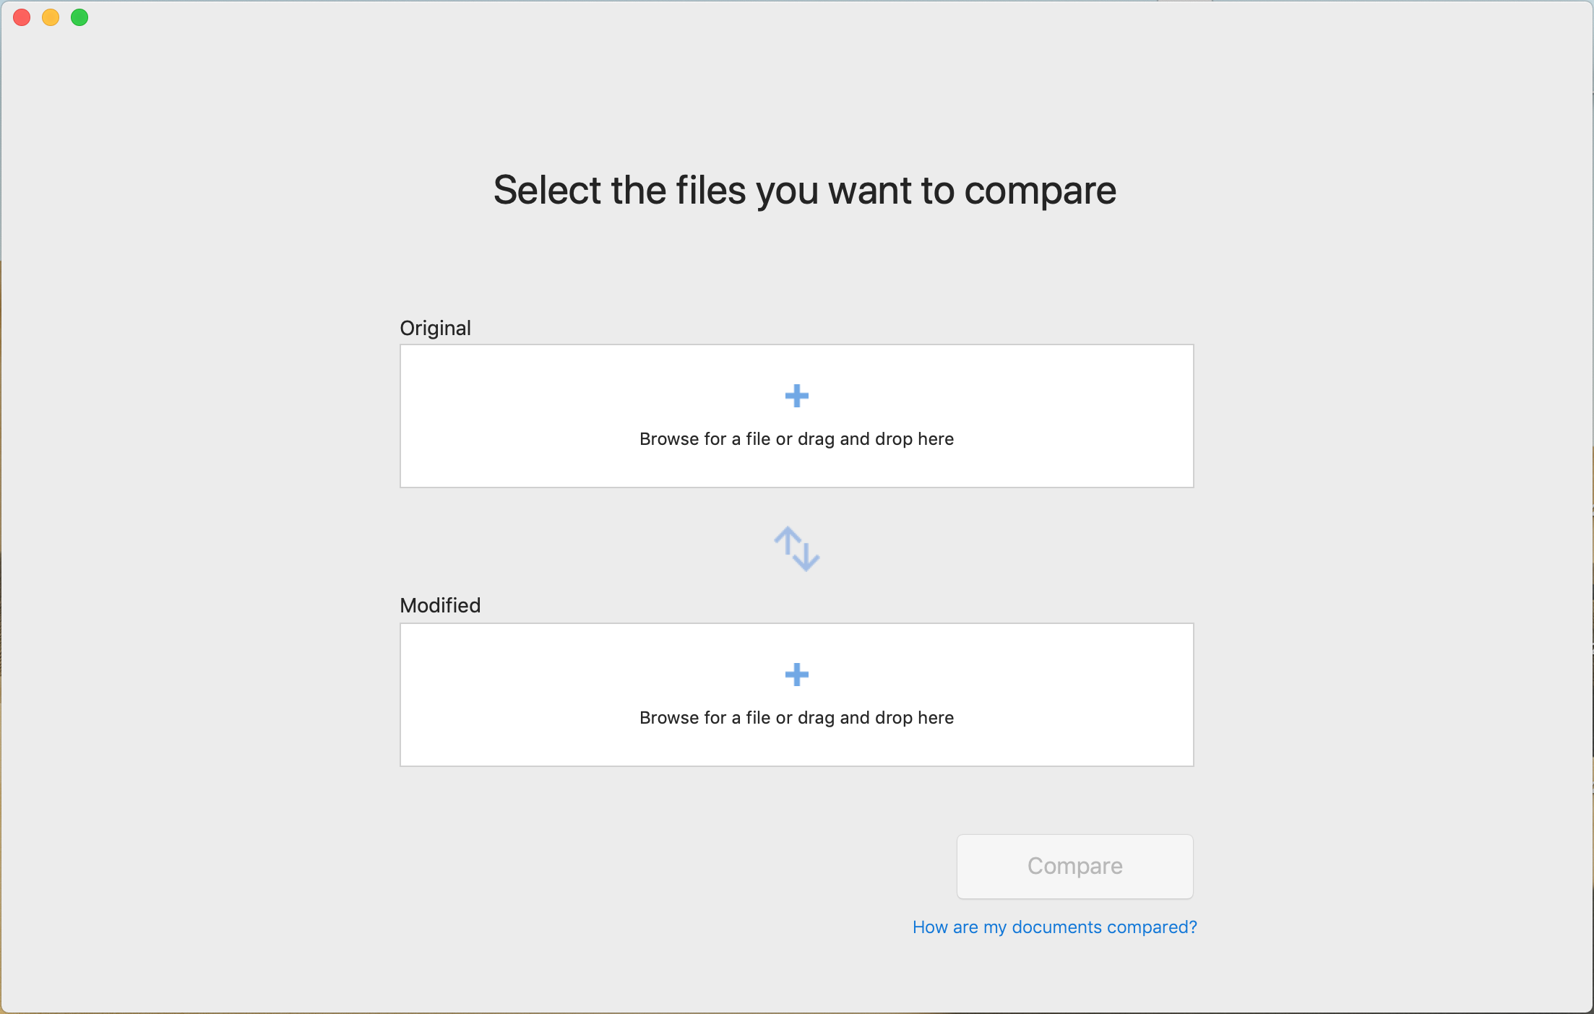
Task: Click the empty title bar of the window
Action: tap(795, 17)
